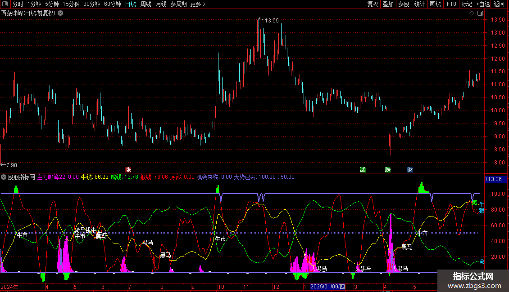Click the 100.0 indicator axis label
509x292 pixels.
point(498,194)
